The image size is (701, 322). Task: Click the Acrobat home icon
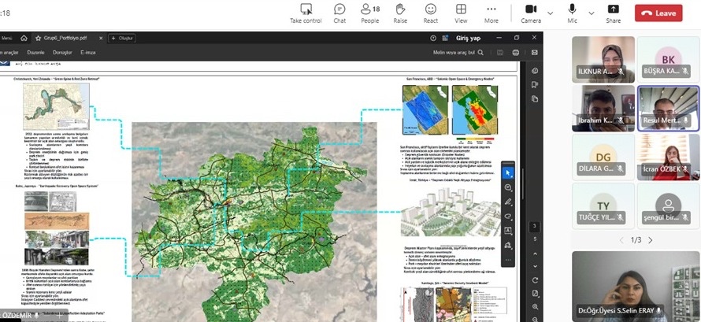[x=24, y=38]
